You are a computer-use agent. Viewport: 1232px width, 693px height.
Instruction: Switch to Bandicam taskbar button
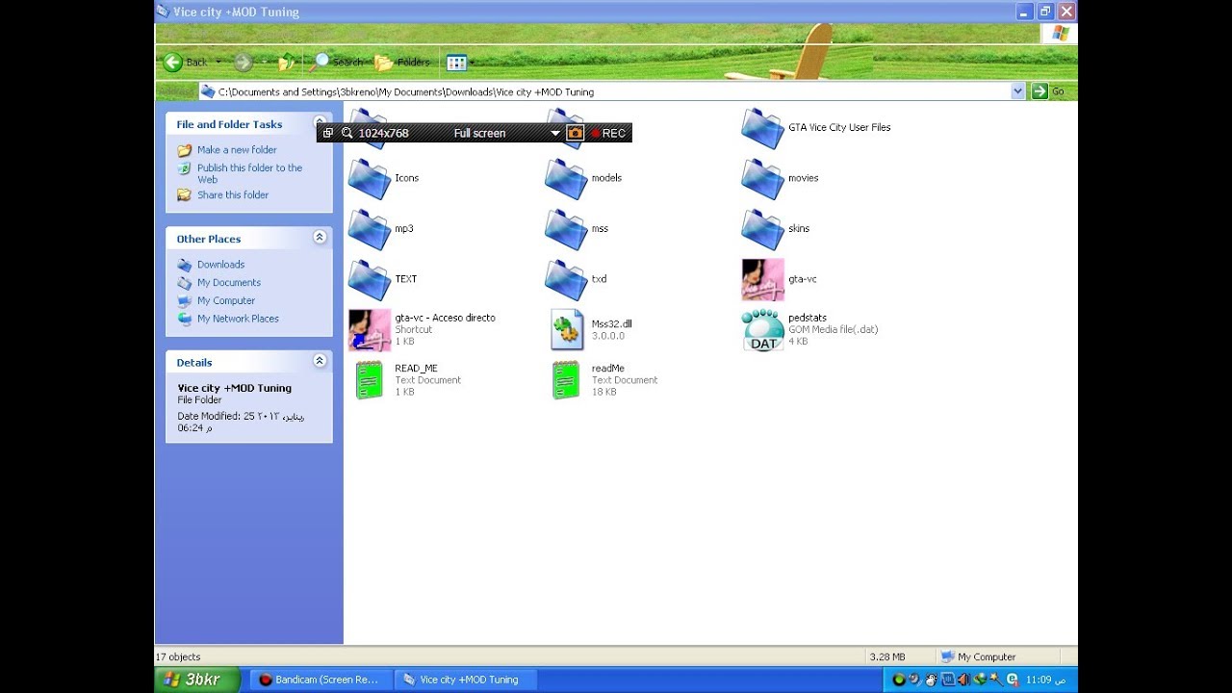321,680
